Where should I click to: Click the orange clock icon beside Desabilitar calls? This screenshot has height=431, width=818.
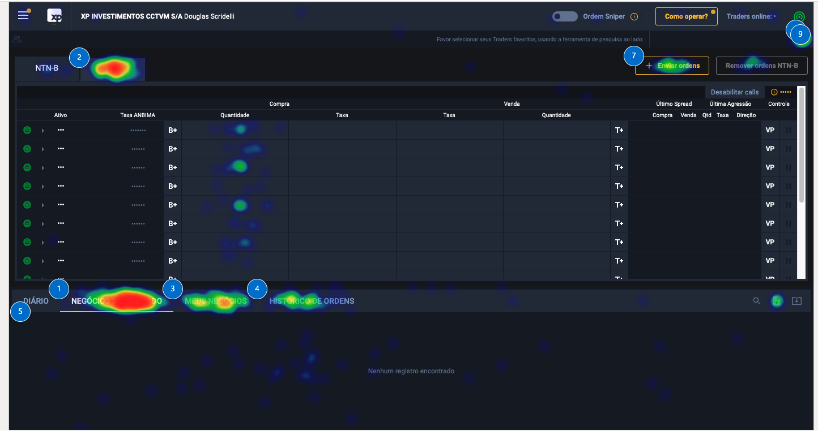coord(774,92)
